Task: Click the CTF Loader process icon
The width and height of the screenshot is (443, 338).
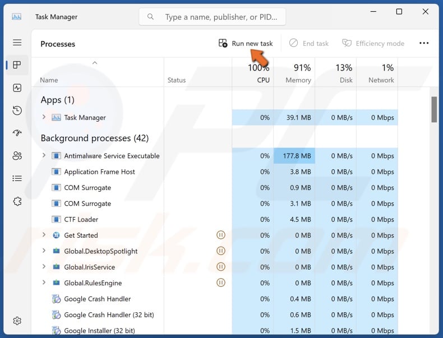Action: (x=56, y=219)
